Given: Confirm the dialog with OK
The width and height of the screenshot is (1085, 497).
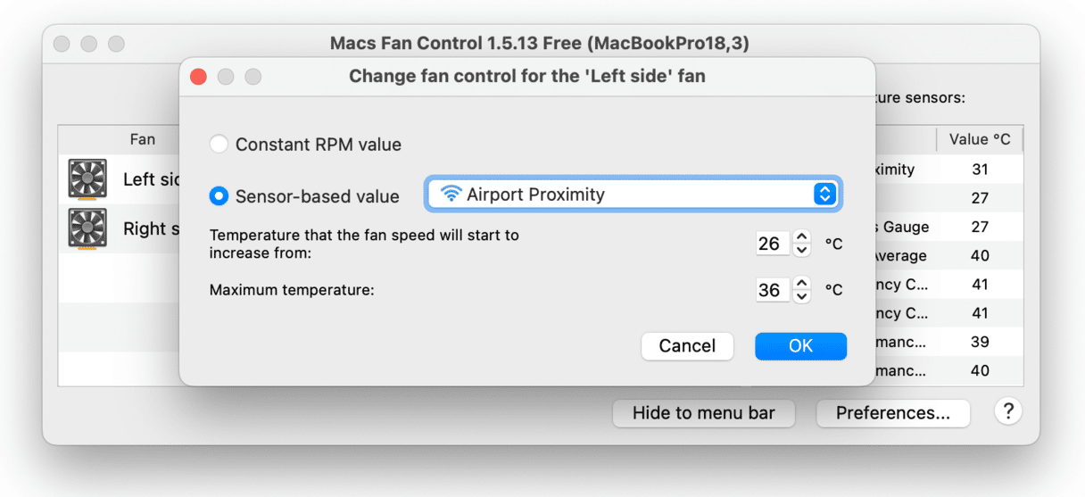Looking at the screenshot, I should coord(800,346).
